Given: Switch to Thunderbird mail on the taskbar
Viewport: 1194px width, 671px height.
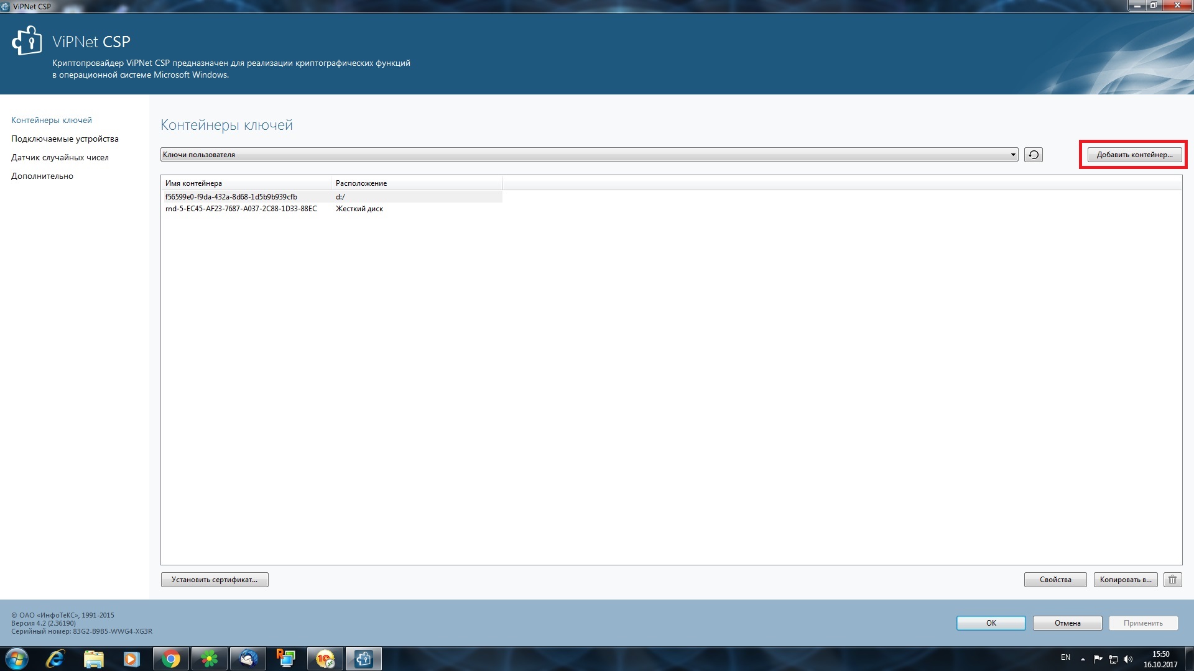Looking at the screenshot, I should (x=248, y=659).
